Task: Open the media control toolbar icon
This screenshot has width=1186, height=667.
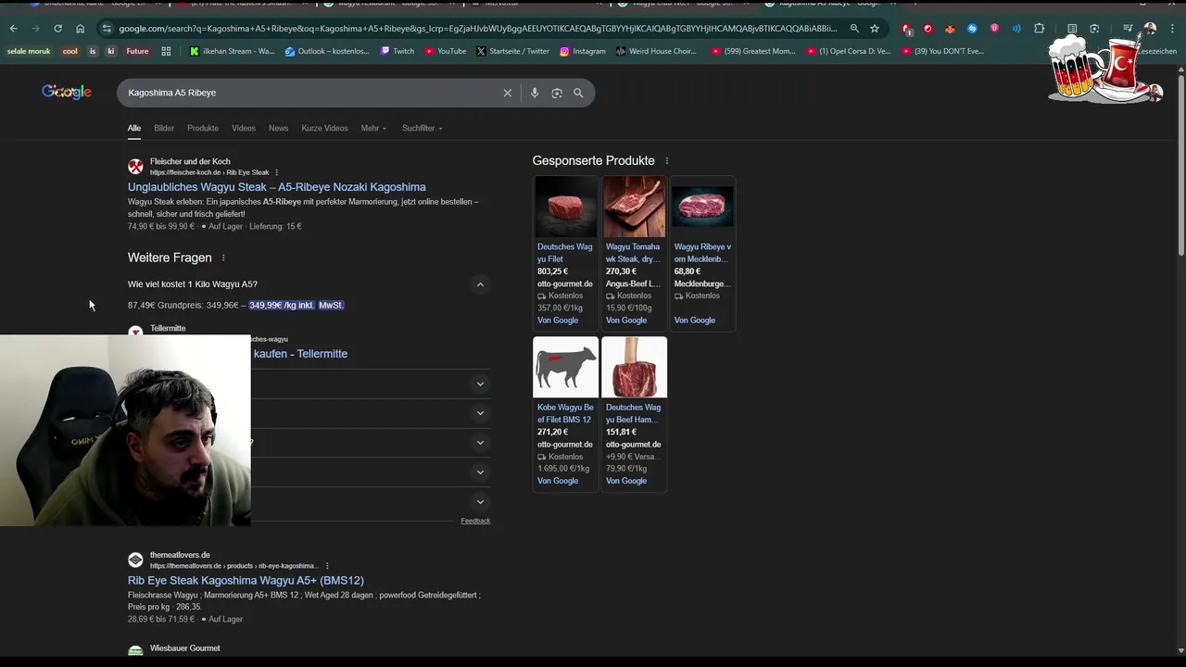Action: point(1128,29)
